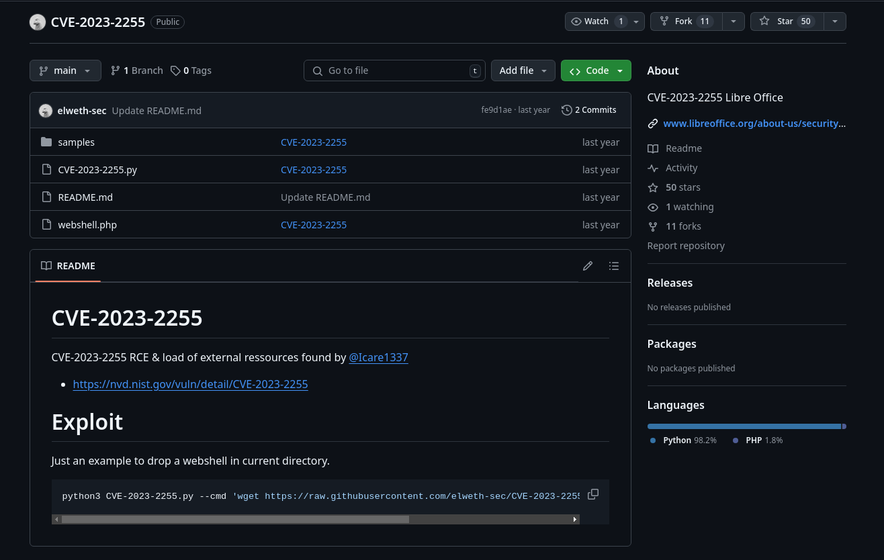Open the CVE-2023-2255.py file

97,170
